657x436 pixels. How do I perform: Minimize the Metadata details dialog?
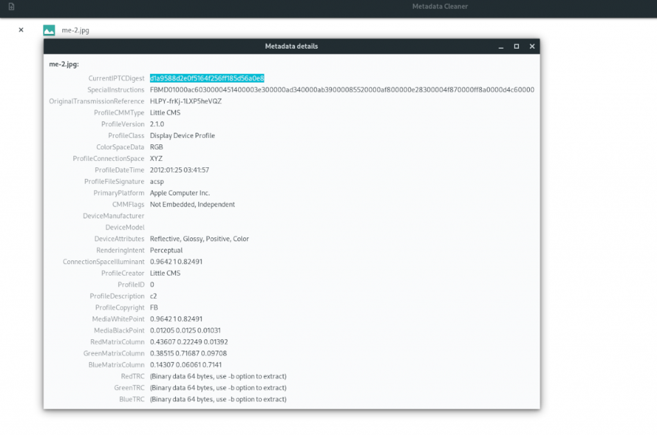click(x=500, y=46)
